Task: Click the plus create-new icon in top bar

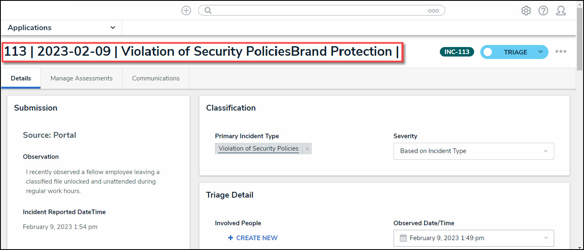Action: [x=186, y=11]
